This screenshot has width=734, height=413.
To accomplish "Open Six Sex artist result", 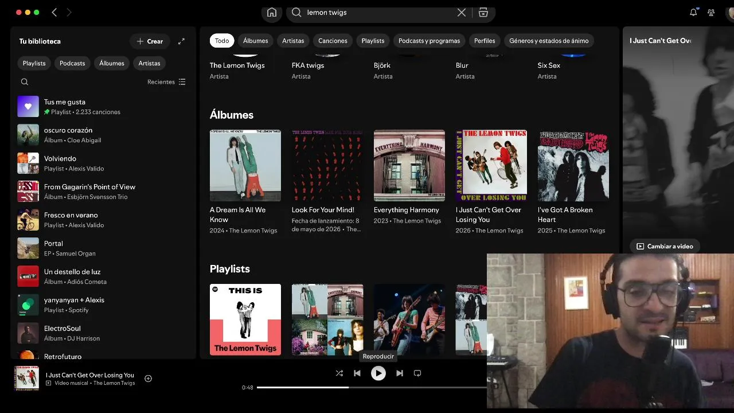I will tap(549, 65).
